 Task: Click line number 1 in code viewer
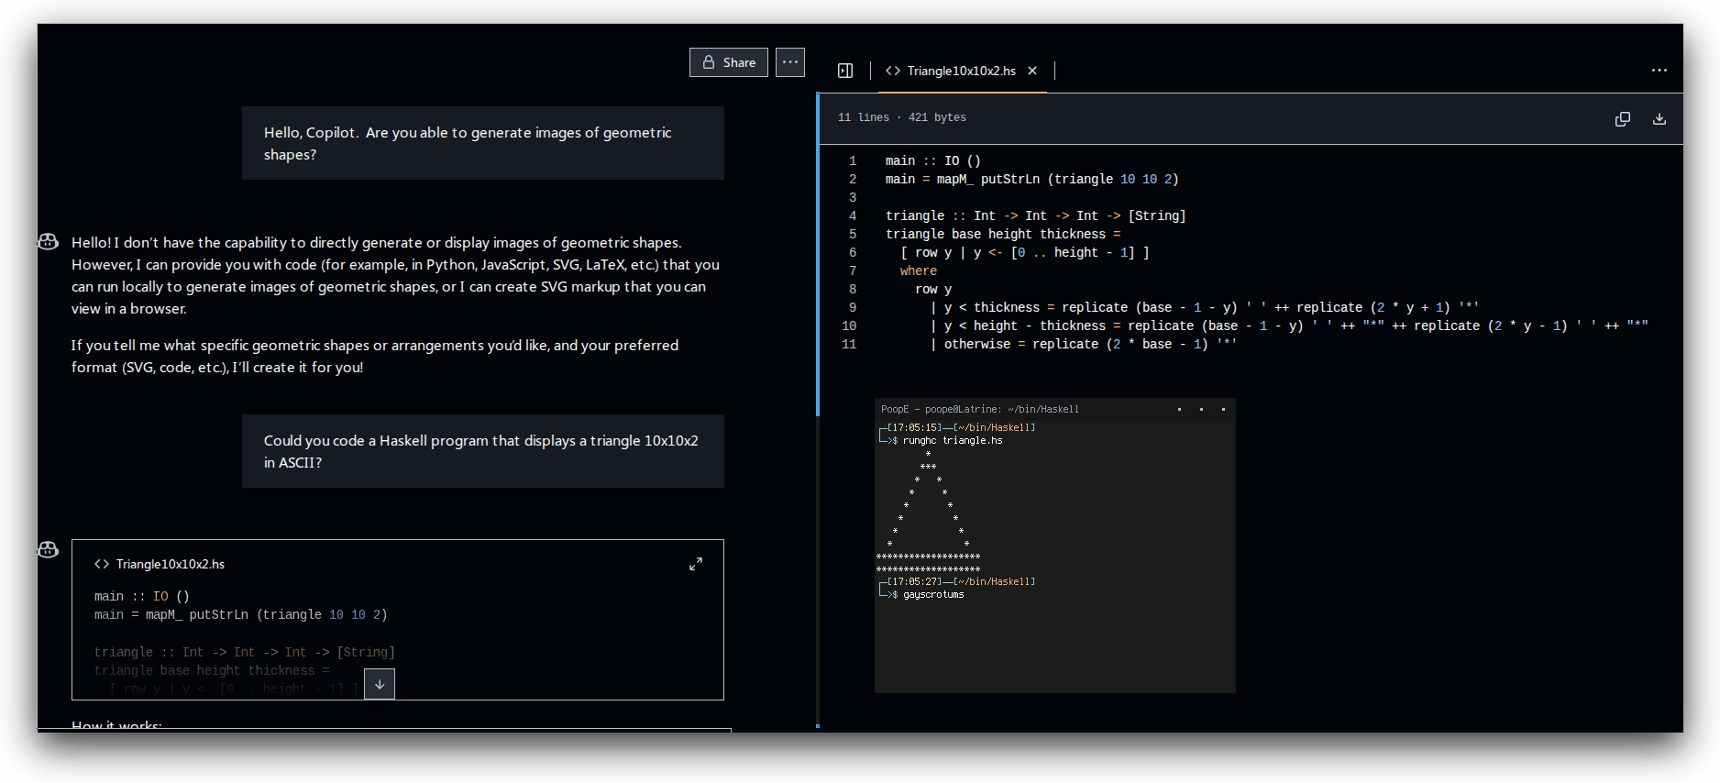coord(852,160)
